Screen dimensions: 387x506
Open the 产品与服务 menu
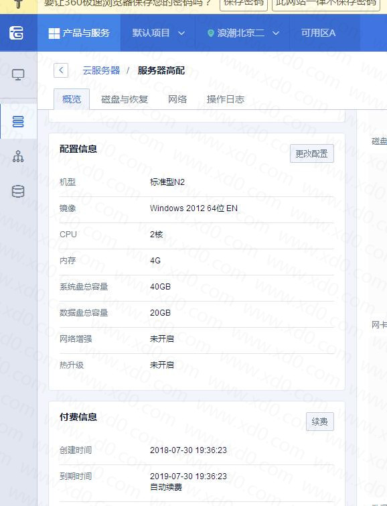pos(79,33)
